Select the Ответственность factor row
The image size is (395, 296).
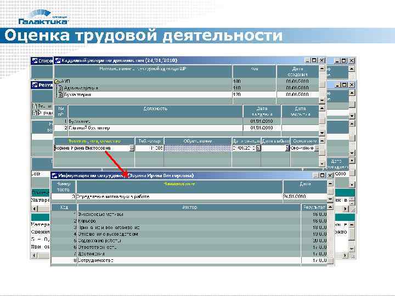point(189,247)
